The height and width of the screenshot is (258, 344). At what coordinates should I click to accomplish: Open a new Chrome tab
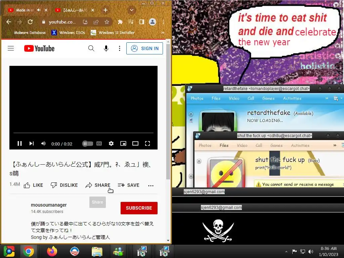(105, 10)
